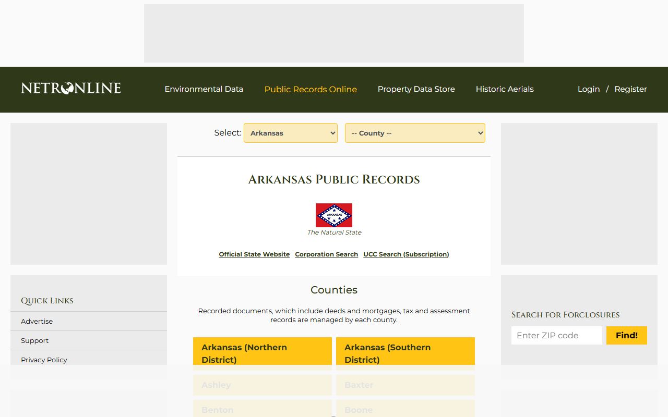Open the Baxter county entry
668x417 pixels.
tap(405, 385)
